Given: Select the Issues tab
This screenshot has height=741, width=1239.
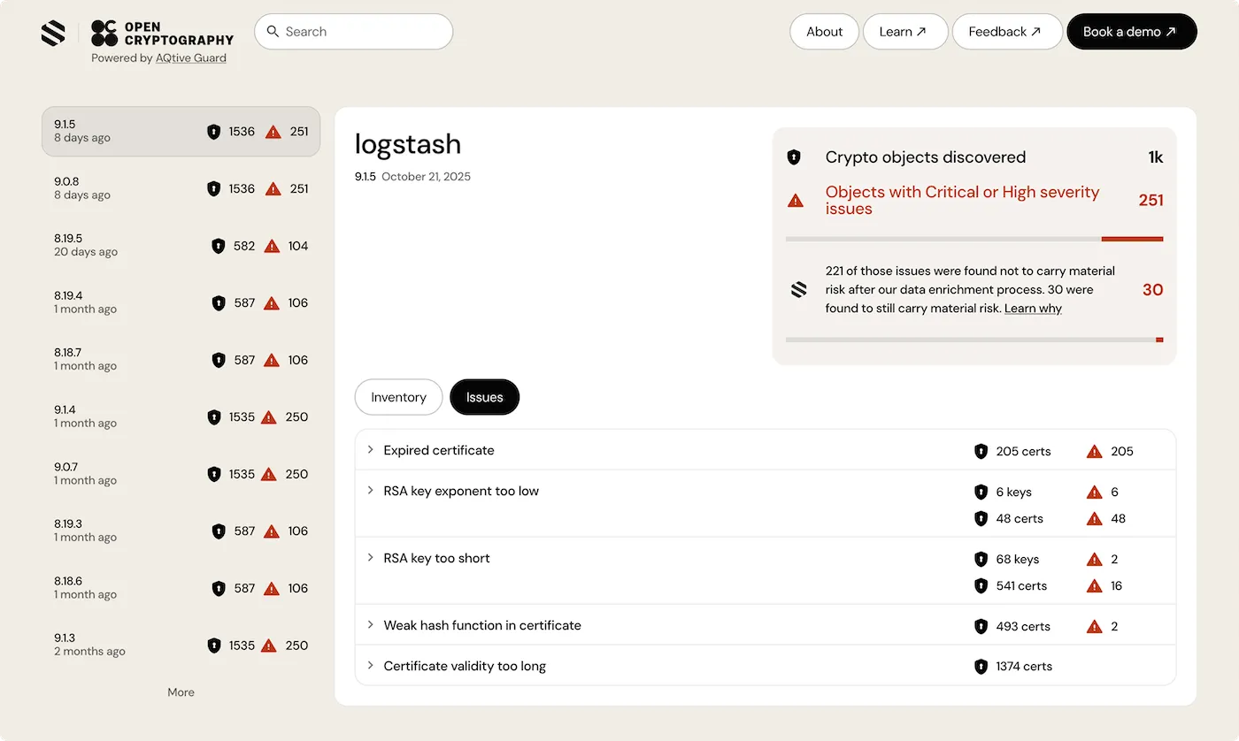Looking at the screenshot, I should [485, 397].
